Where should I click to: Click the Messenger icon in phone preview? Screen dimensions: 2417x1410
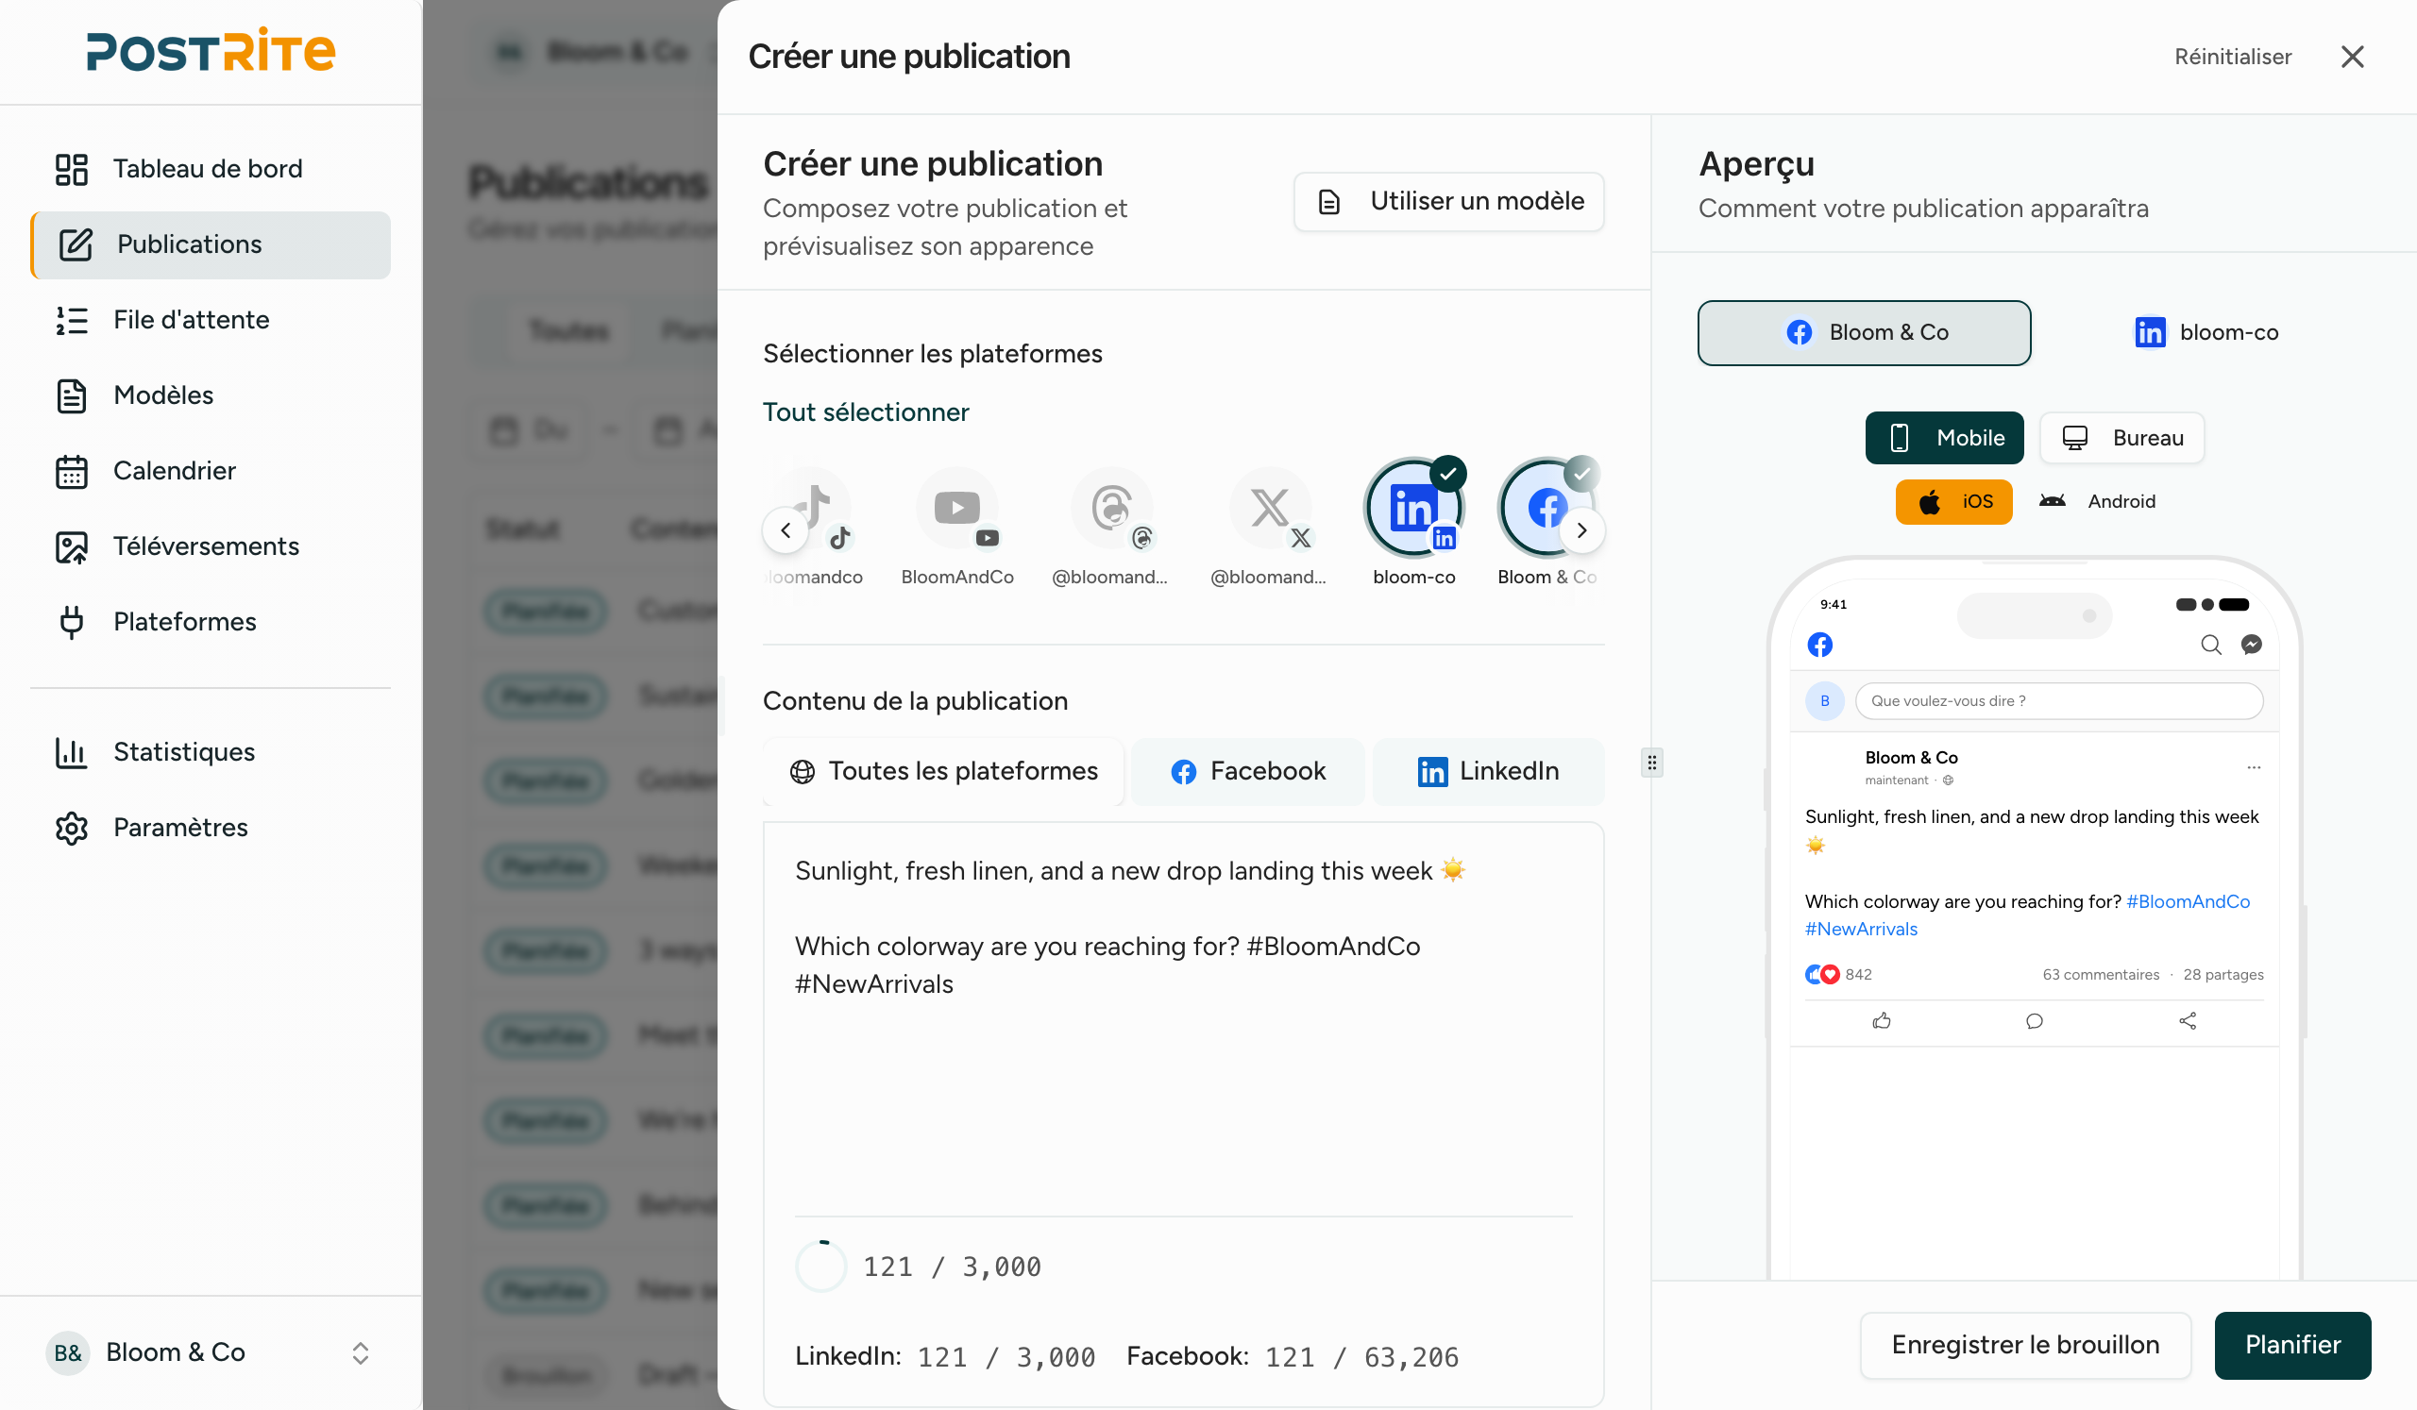tap(2251, 645)
